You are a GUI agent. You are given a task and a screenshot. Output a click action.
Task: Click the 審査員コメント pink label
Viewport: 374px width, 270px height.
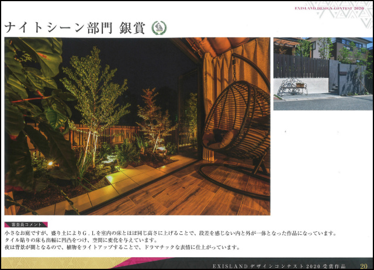point(26,224)
